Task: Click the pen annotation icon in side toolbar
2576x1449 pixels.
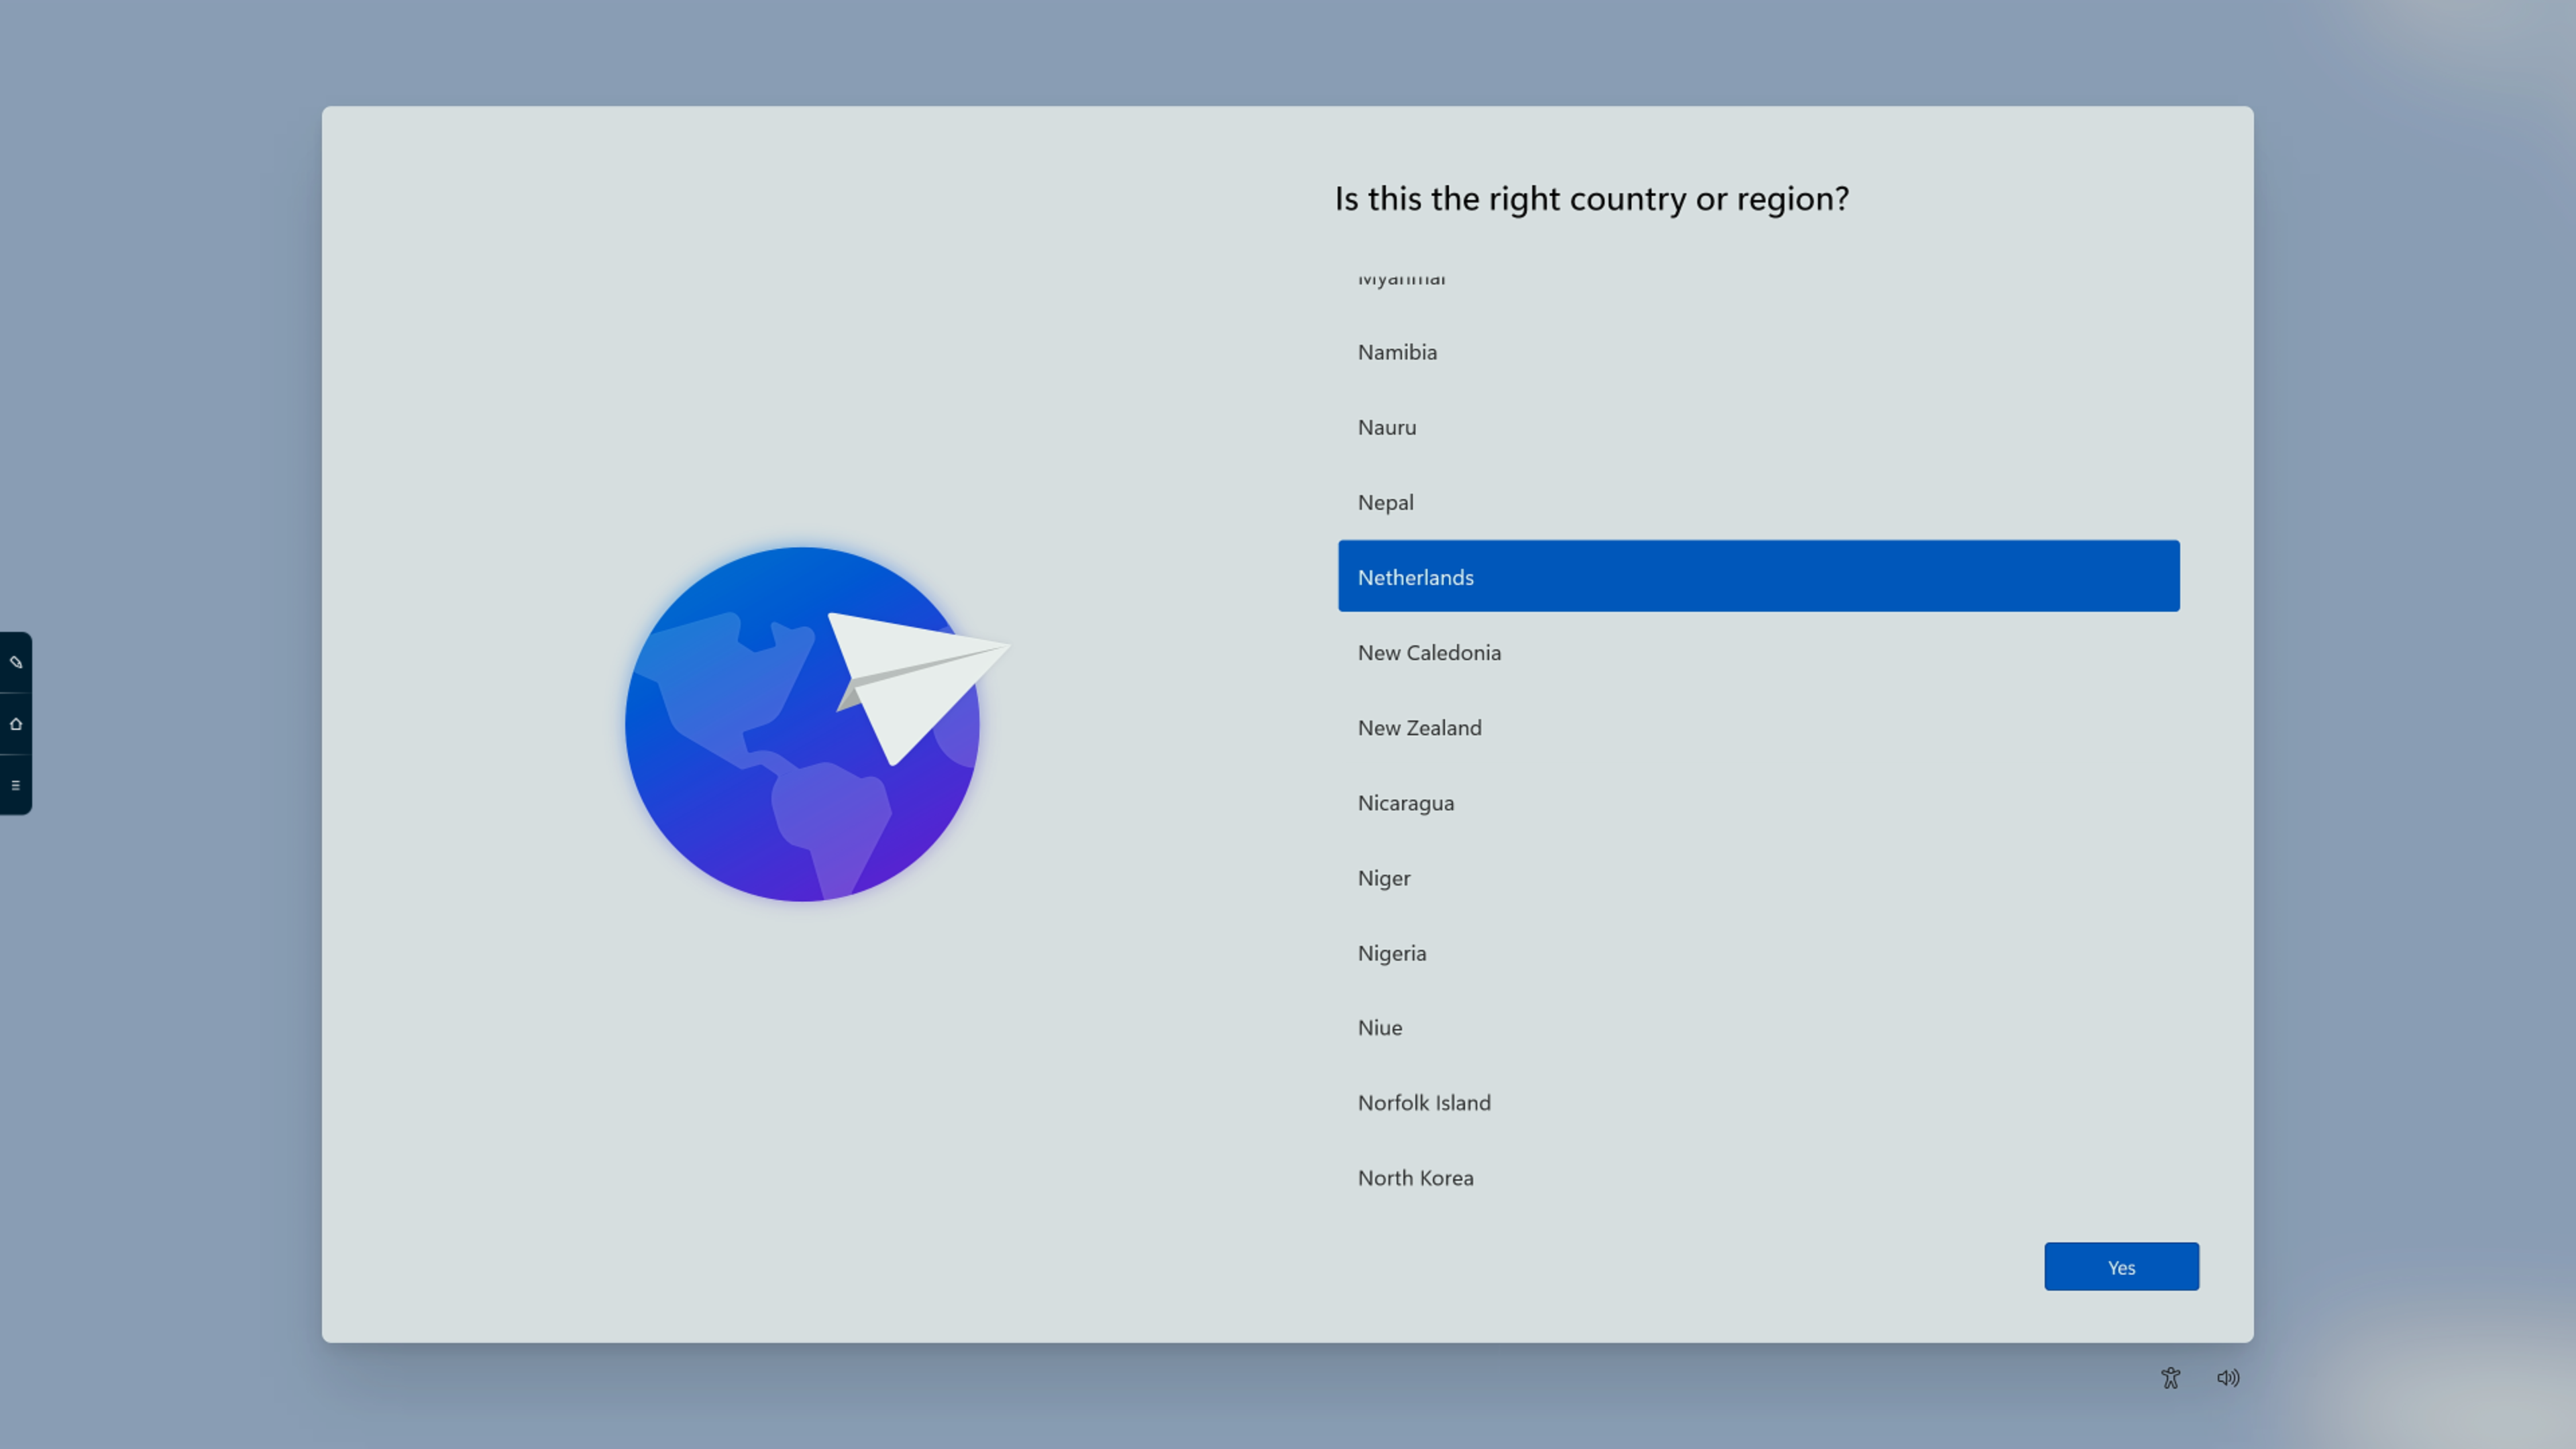Action: pyautogui.click(x=16, y=662)
